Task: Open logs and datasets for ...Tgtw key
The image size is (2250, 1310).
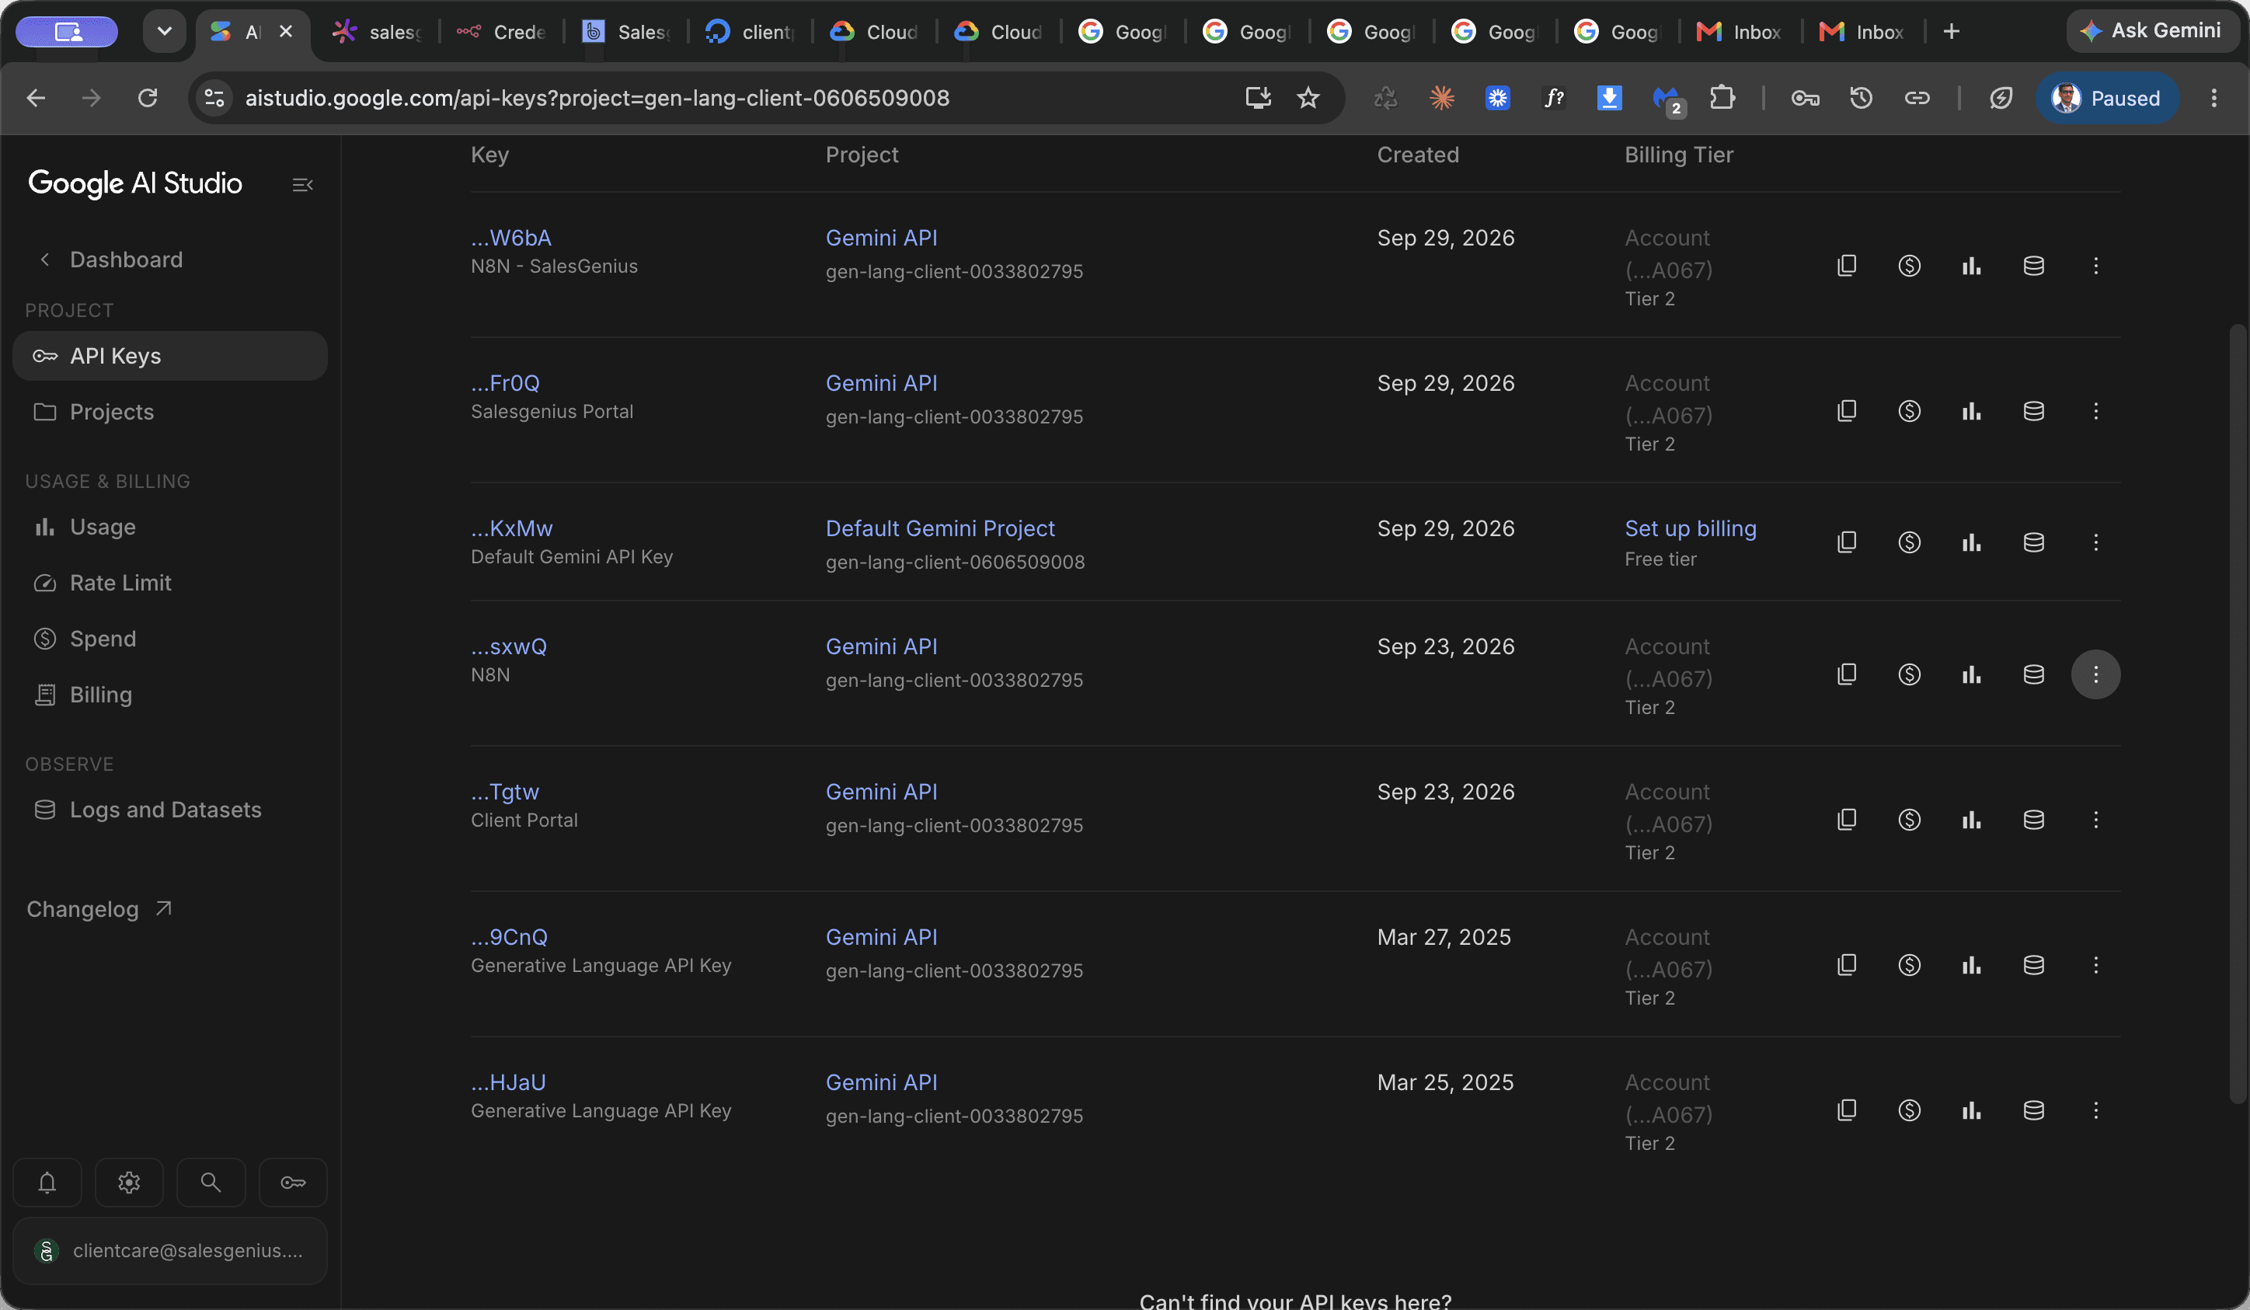Action: (2034, 820)
